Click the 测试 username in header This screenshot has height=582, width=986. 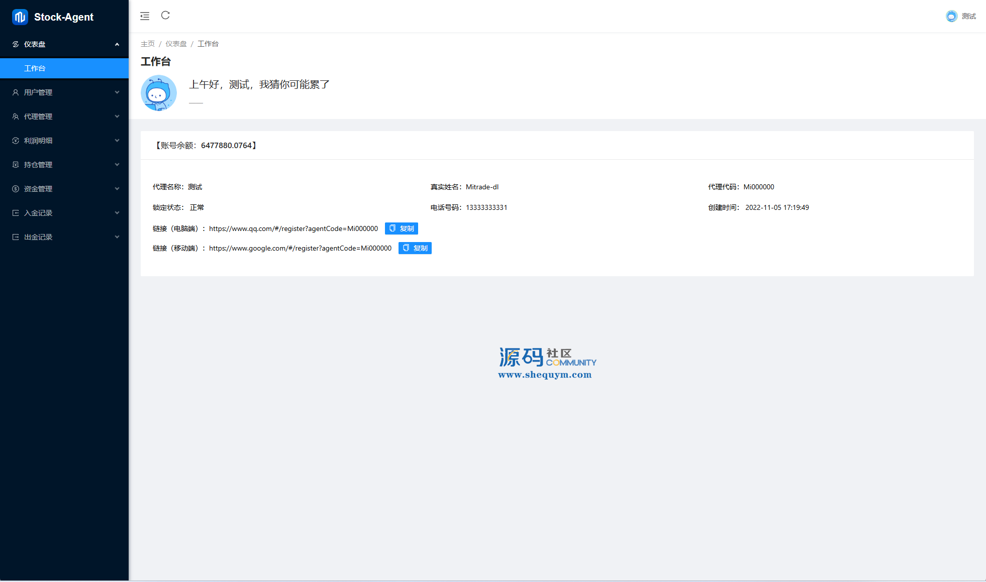coord(968,16)
